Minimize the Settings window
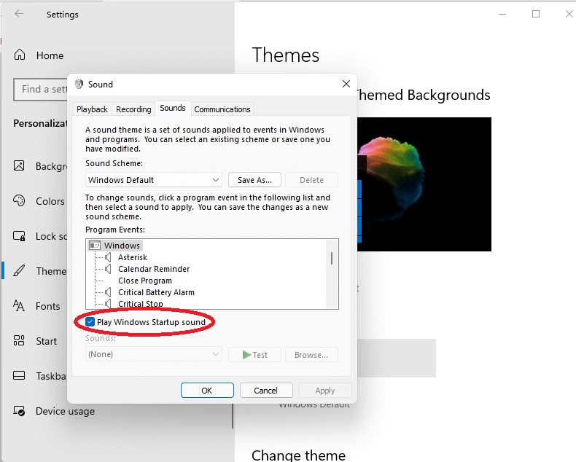 coord(502,14)
